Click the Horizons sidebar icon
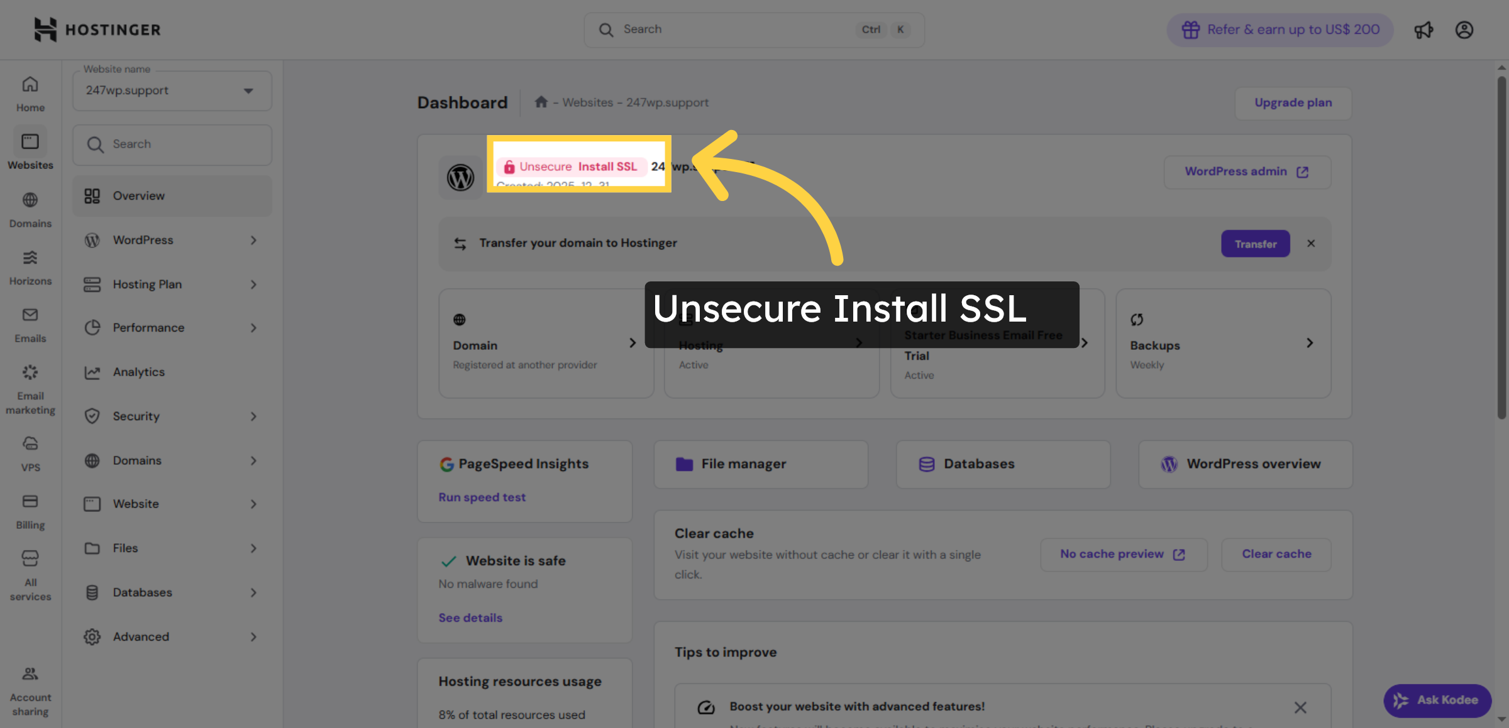 [30, 264]
